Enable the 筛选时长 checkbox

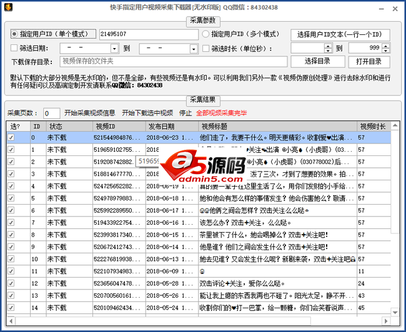point(205,49)
